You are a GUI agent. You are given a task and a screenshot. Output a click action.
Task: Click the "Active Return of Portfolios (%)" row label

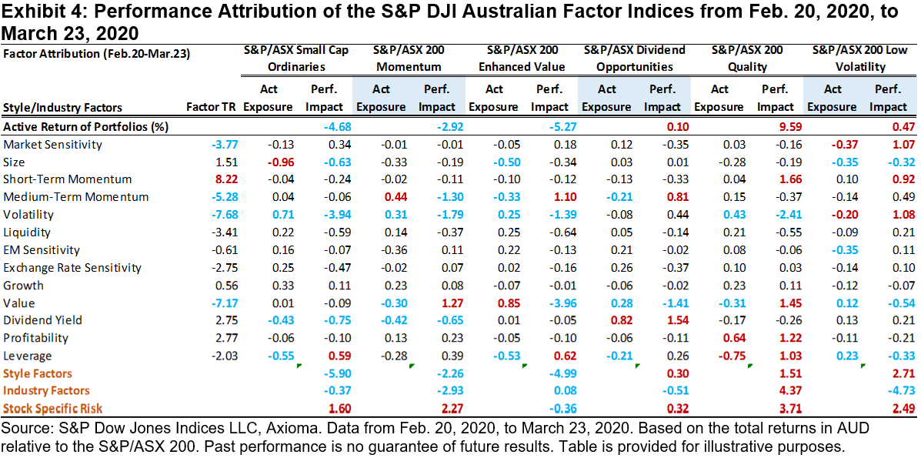point(86,126)
